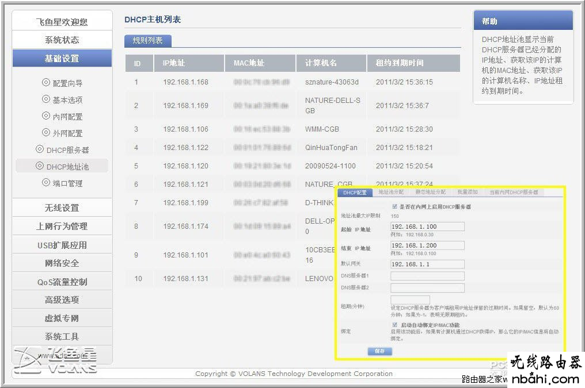This screenshot has width=585, height=388.
Task: Click the DHCP主机列表 page title
Action: [x=153, y=20]
